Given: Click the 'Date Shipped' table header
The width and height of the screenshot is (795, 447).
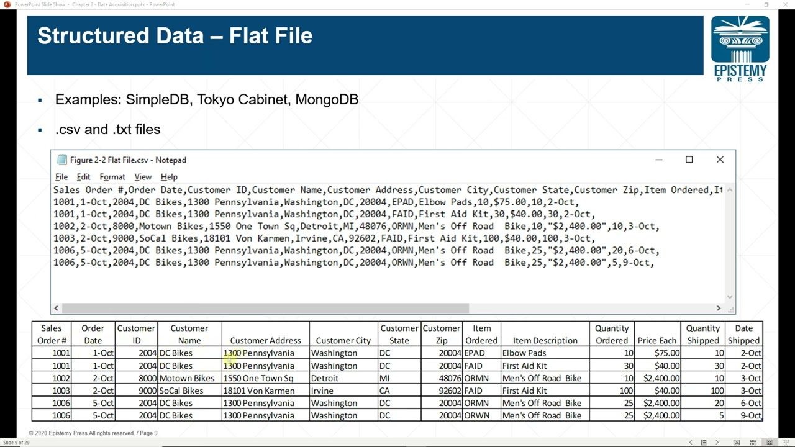Looking at the screenshot, I should click(x=743, y=334).
